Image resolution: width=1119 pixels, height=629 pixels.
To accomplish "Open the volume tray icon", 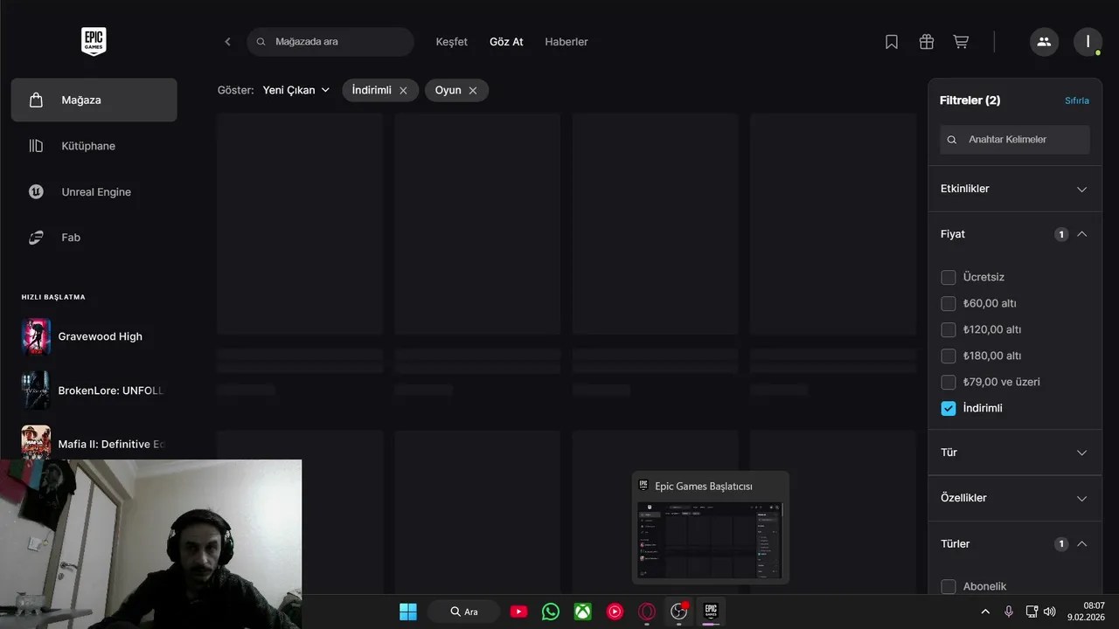I will (x=1049, y=612).
